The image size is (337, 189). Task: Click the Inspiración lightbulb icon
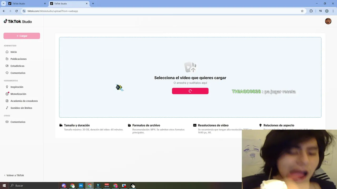point(7,87)
